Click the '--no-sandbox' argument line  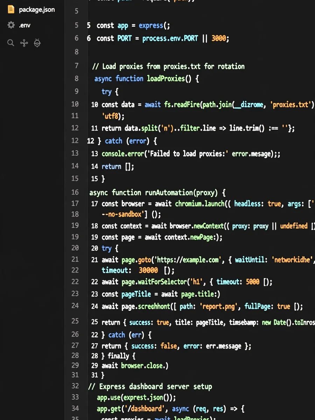(x=131, y=214)
